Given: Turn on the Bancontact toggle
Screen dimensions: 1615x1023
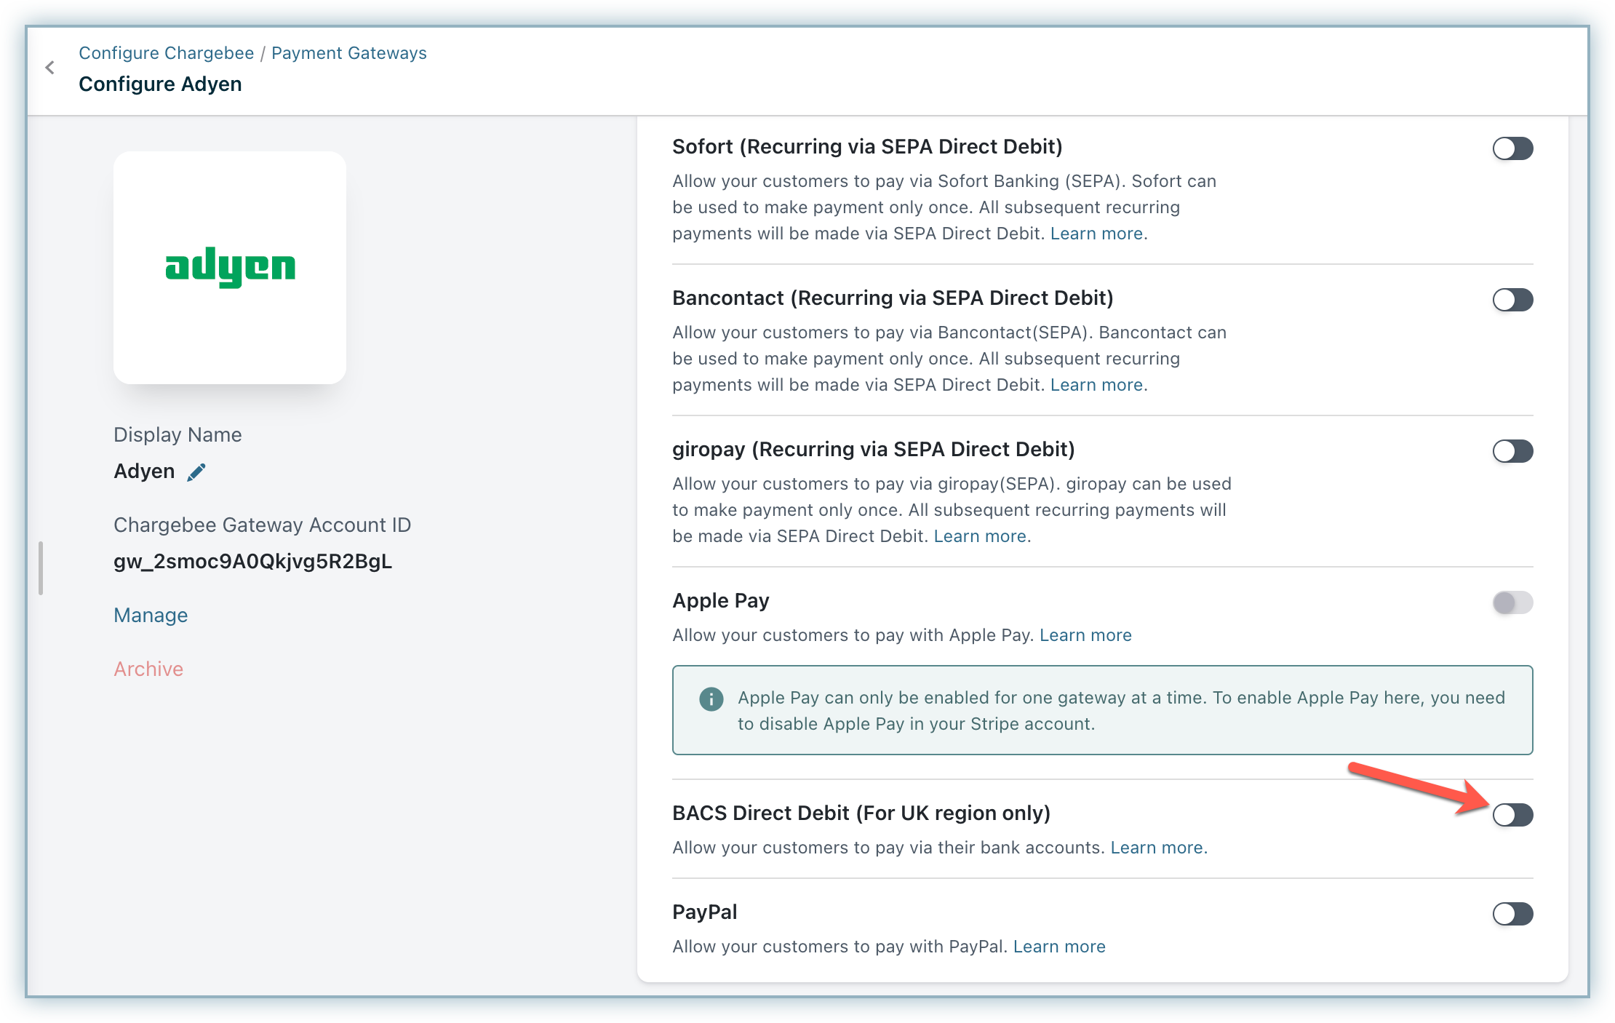Looking at the screenshot, I should (x=1512, y=300).
